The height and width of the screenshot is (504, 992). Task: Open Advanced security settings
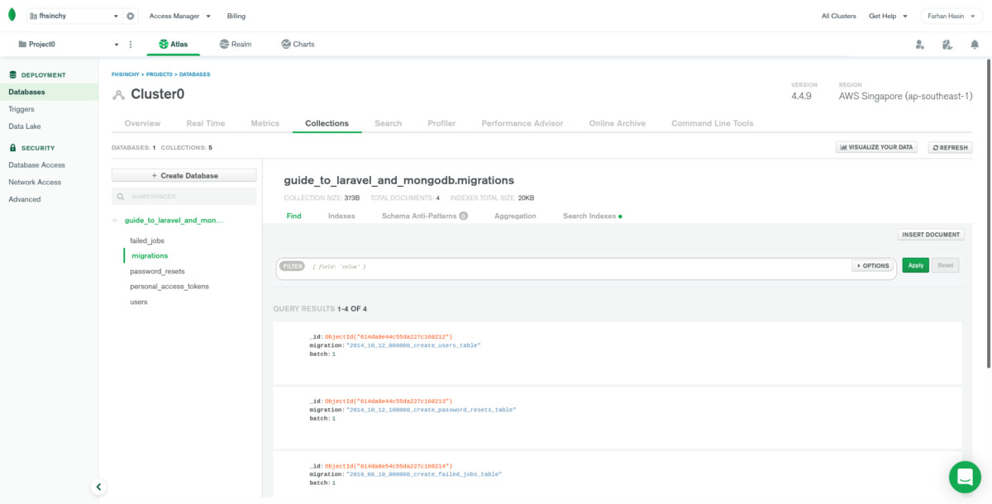click(25, 199)
